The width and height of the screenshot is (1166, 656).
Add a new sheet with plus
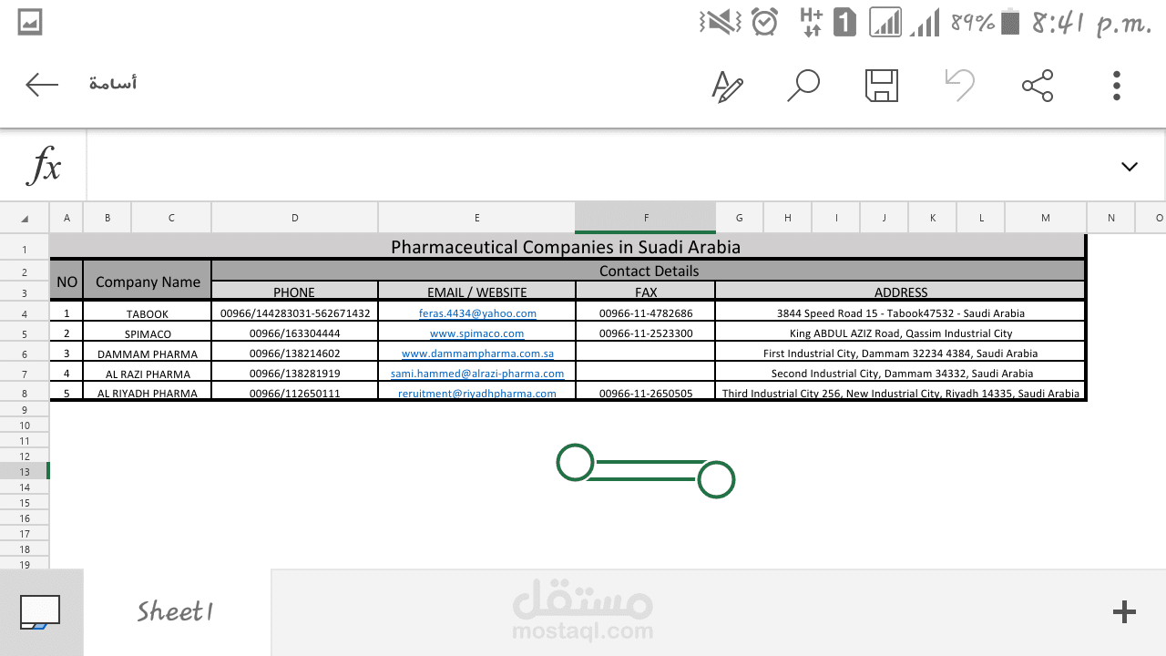tap(1125, 611)
